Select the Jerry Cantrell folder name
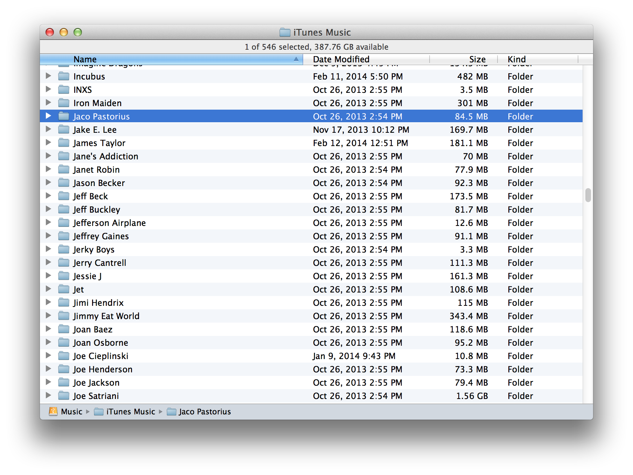 [100, 263]
